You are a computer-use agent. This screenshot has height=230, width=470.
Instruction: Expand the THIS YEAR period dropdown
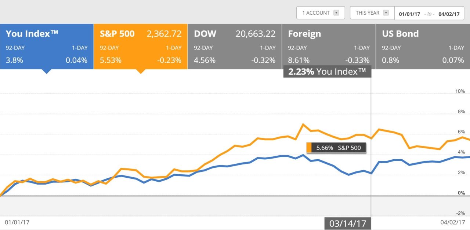[372, 13]
